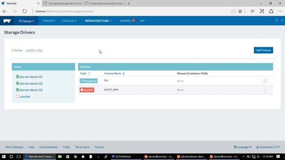Click the taskbar volume icon
This screenshot has height=160, width=285.
pyautogui.click(x=258, y=156)
